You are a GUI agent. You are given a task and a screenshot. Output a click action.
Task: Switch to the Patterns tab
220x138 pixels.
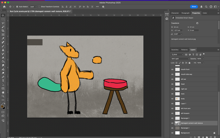click(x=185, y=50)
